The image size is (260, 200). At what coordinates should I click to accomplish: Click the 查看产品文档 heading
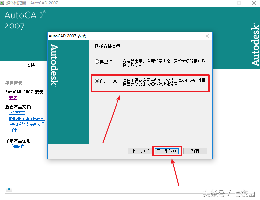(x=18, y=107)
